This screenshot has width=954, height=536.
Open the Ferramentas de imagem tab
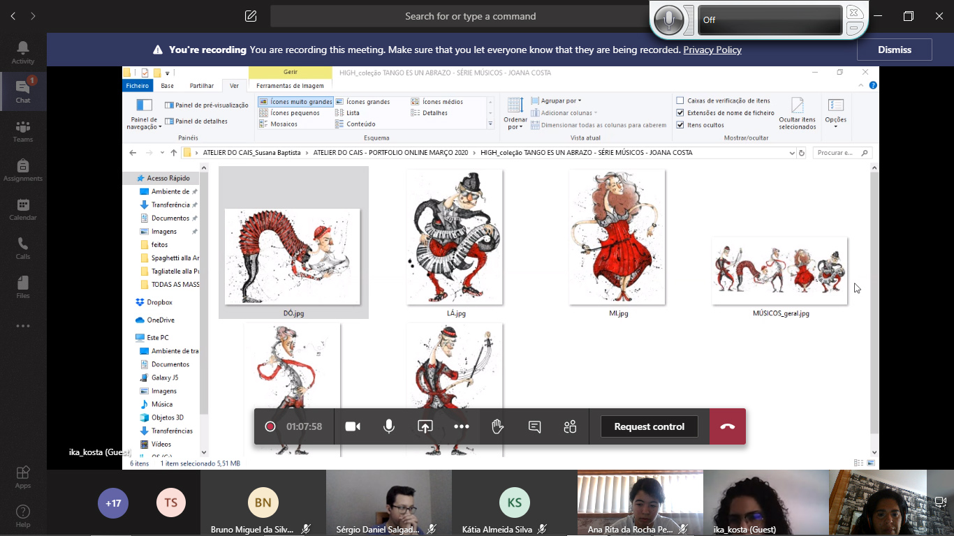click(x=291, y=86)
